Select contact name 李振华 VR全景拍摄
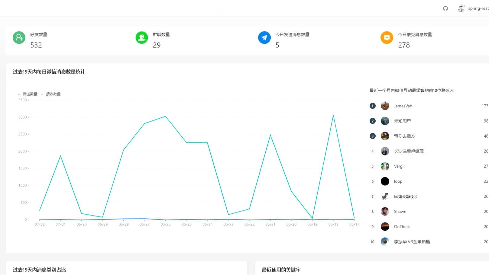489x275 pixels. point(412,241)
